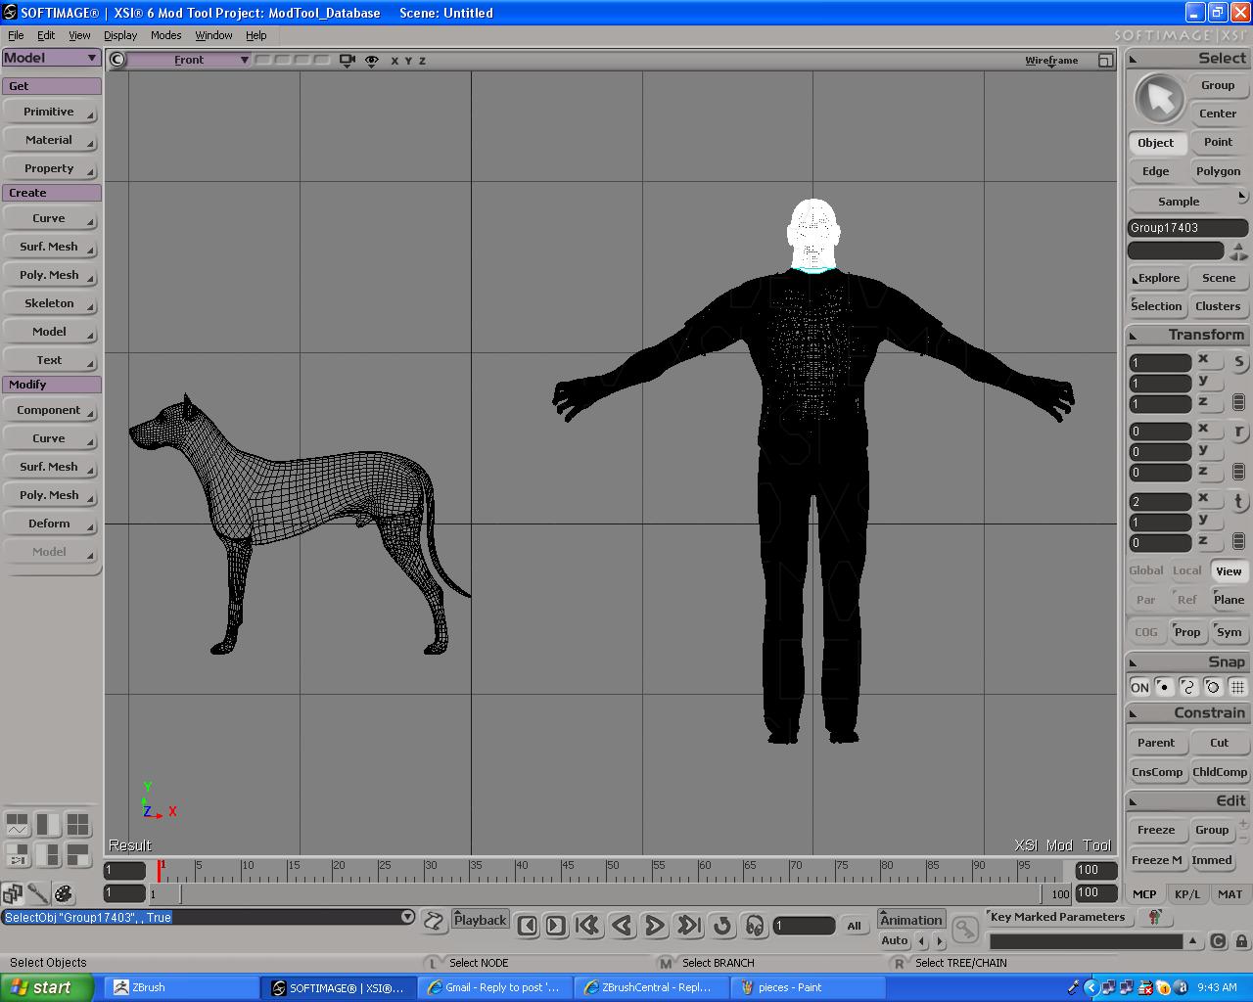Click frame 50 on the timeline

tap(608, 872)
